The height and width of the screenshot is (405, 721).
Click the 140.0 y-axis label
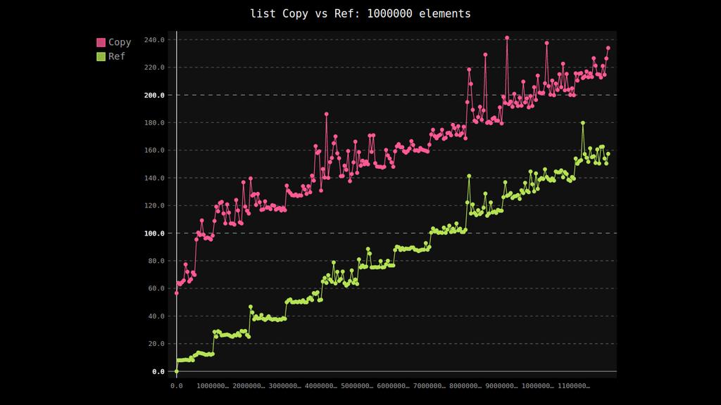pyautogui.click(x=154, y=178)
